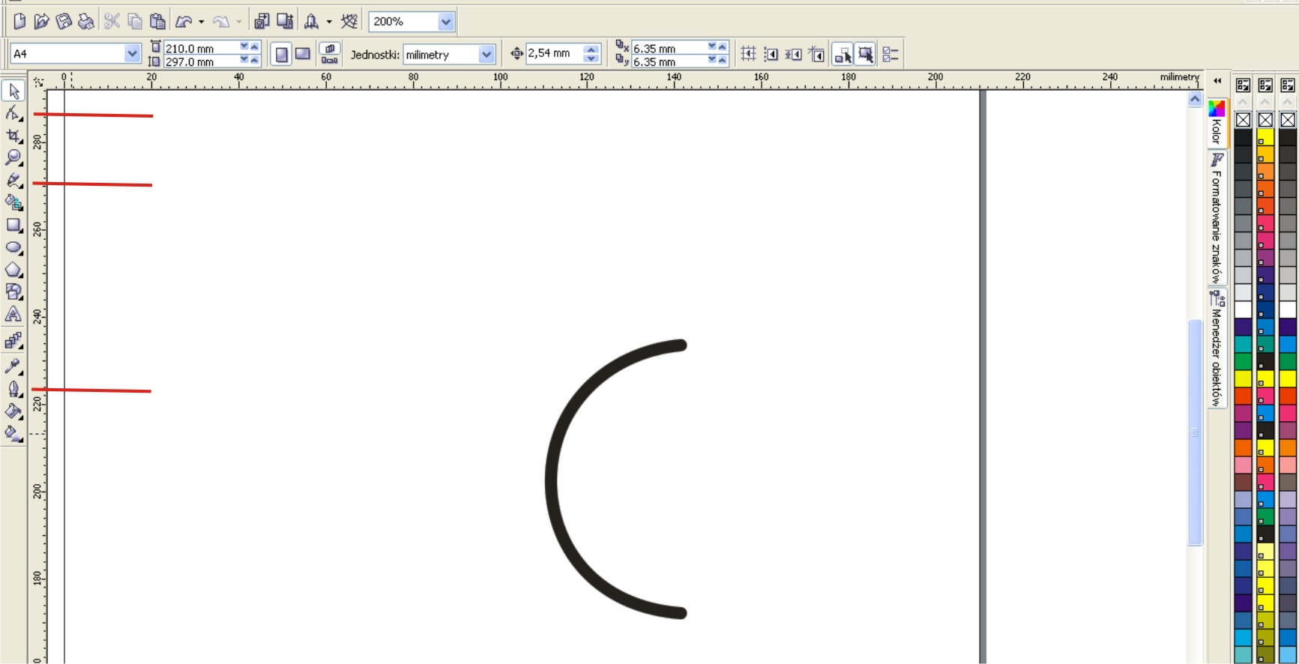Image resolution: width=1299 pixels, height=664 pixels.
Task: Switch page to landscape orientation
Action: tap(303, 54)
